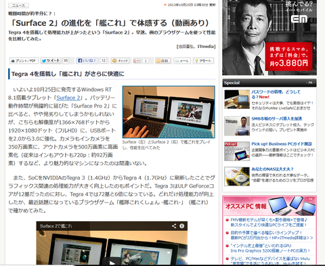Image resolution: width=325 pixels, height=266 pixels.
Task: Click the tweet count bubble showing 95
Action: point(66,61)
